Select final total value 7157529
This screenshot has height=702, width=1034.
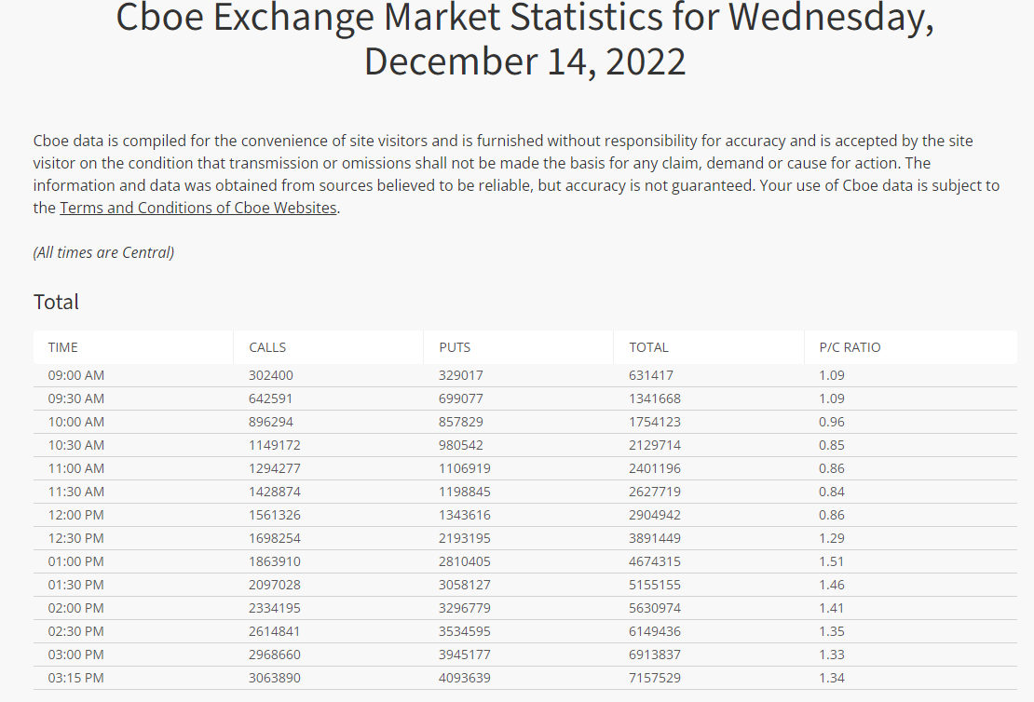click(655, 678)
